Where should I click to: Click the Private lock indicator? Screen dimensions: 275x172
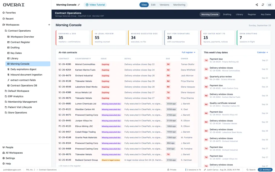172,170
